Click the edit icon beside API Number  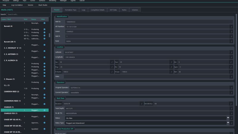231,27
